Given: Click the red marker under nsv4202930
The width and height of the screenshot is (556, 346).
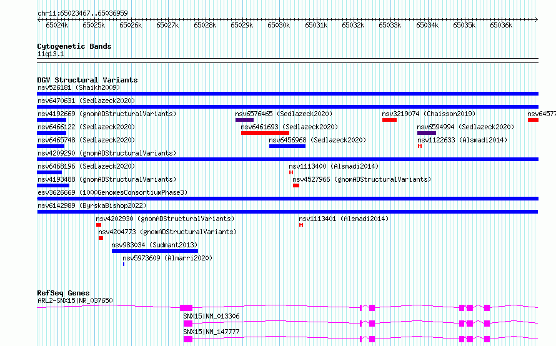Looking at the screenshot, I should pyautogui.click(x=99, y=225).
